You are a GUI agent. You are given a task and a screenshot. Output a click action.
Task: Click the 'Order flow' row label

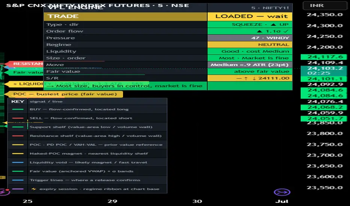(x=65, y=31)
